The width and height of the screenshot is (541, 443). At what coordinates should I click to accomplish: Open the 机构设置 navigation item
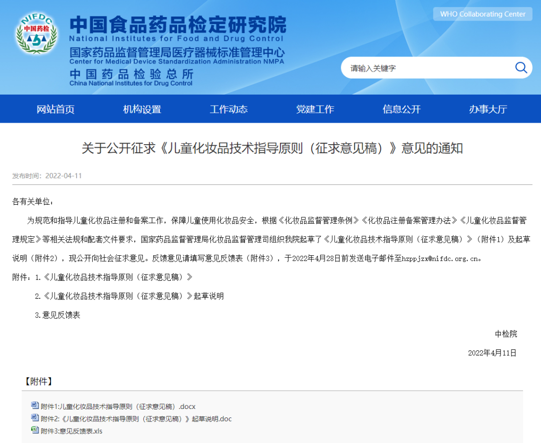pyautogui.click(x=142, y=109)
